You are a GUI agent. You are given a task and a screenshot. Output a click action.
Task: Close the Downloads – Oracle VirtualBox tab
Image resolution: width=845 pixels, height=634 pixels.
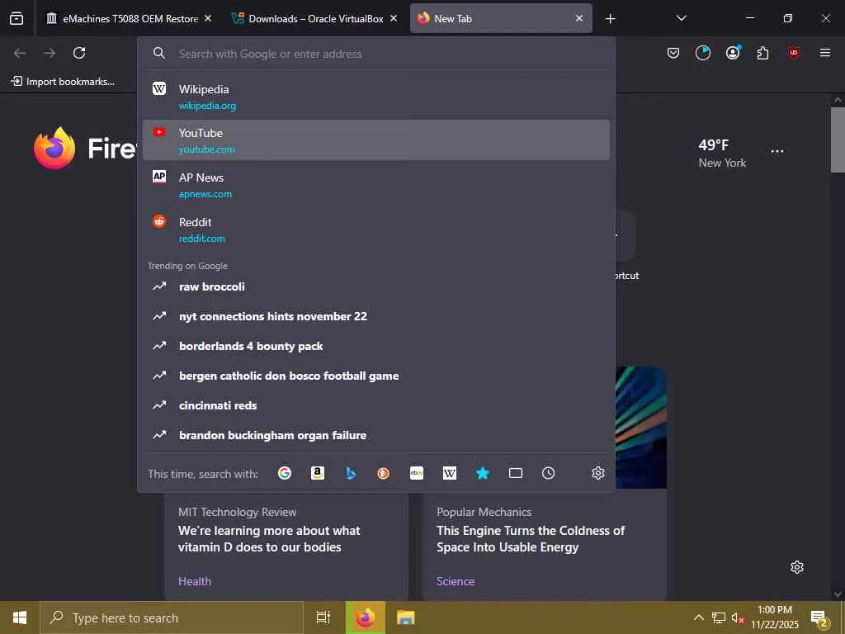[x=394, y=18]
